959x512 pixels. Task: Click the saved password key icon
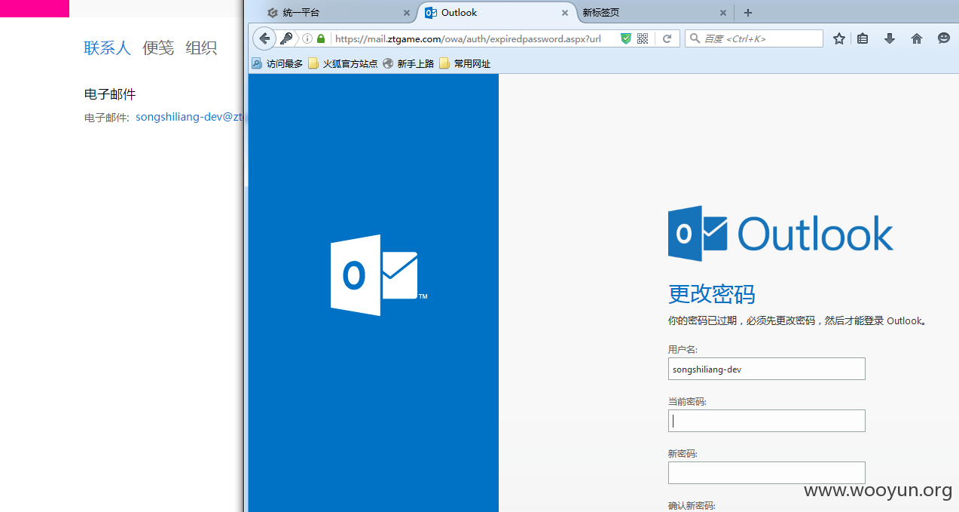point(286,38)
